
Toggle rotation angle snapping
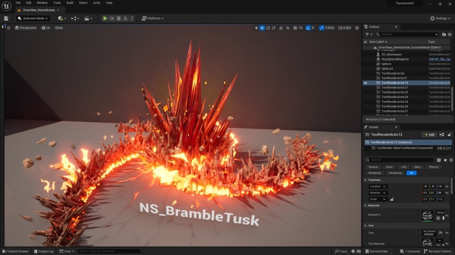coord(308,28)
